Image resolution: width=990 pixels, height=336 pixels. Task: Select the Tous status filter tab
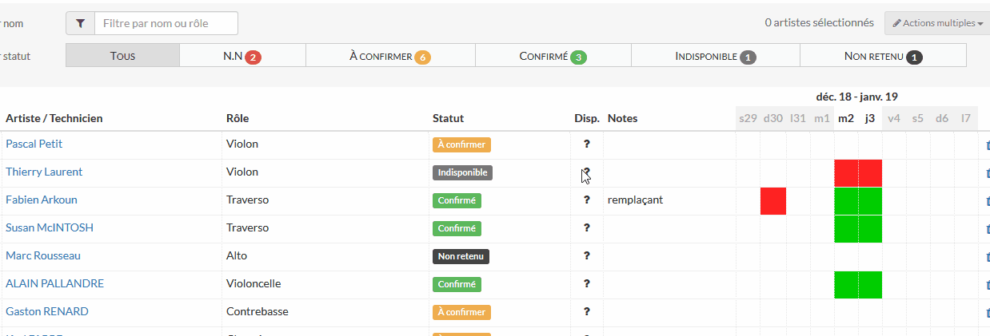(x=122, y=56)
